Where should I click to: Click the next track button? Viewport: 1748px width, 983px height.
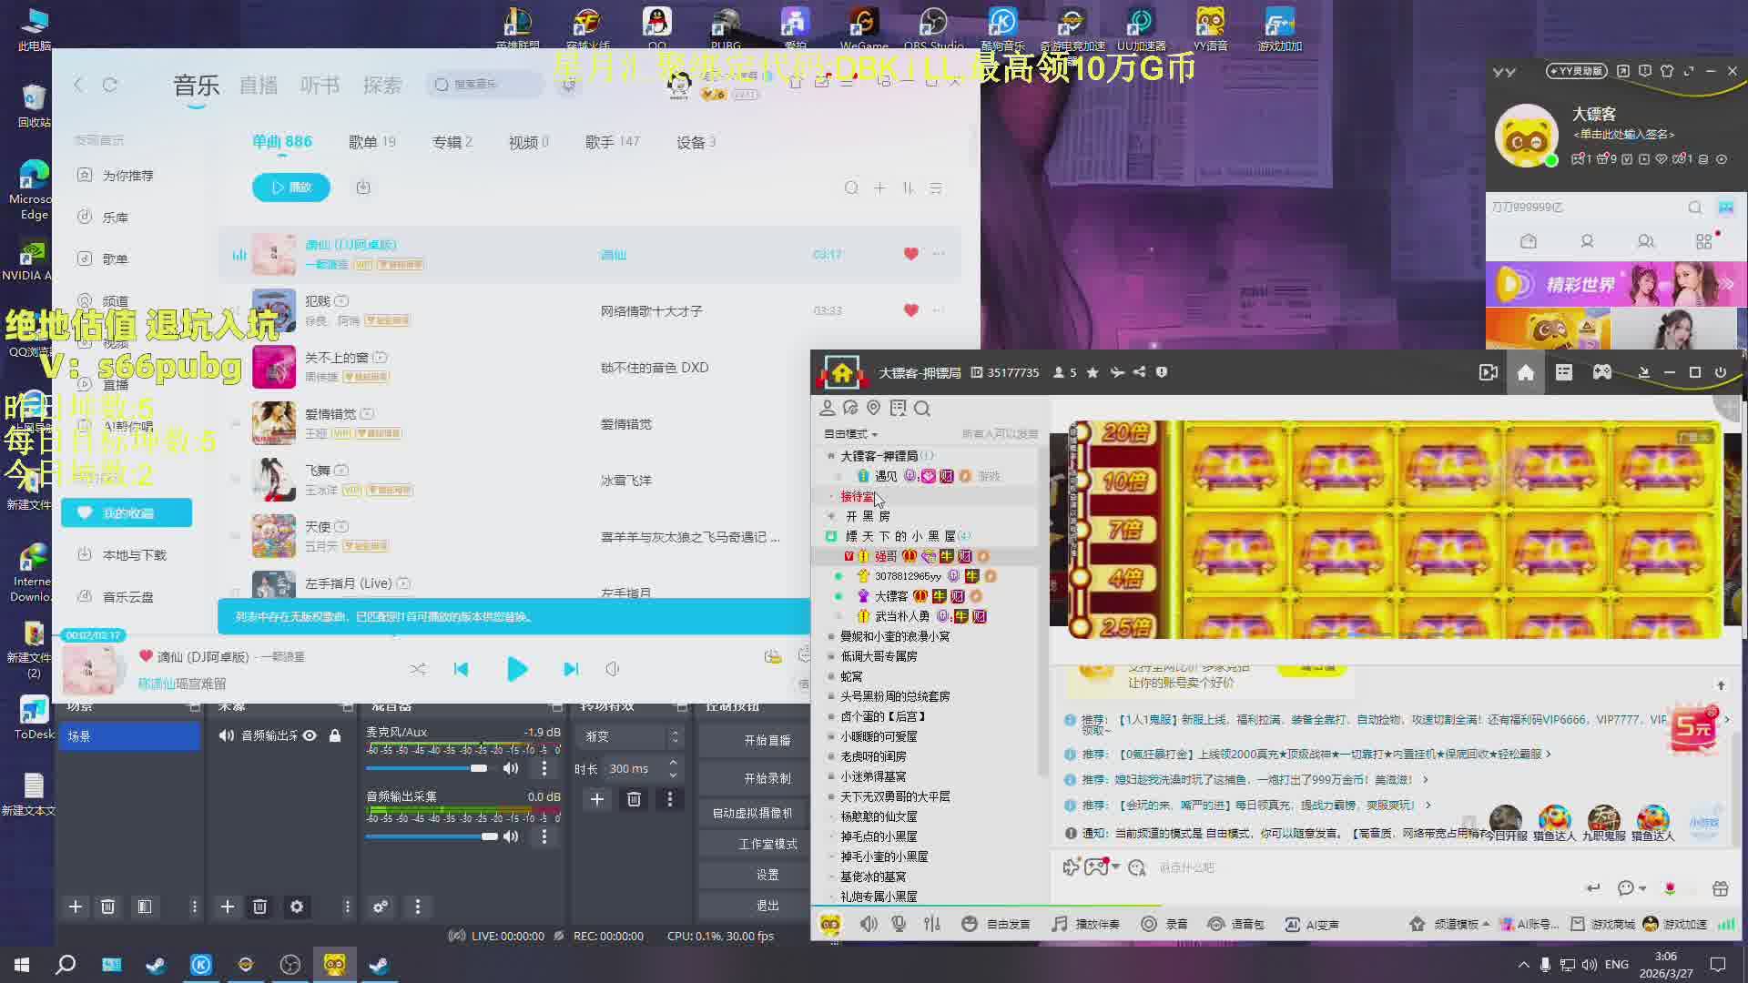[x=571, y=669]
